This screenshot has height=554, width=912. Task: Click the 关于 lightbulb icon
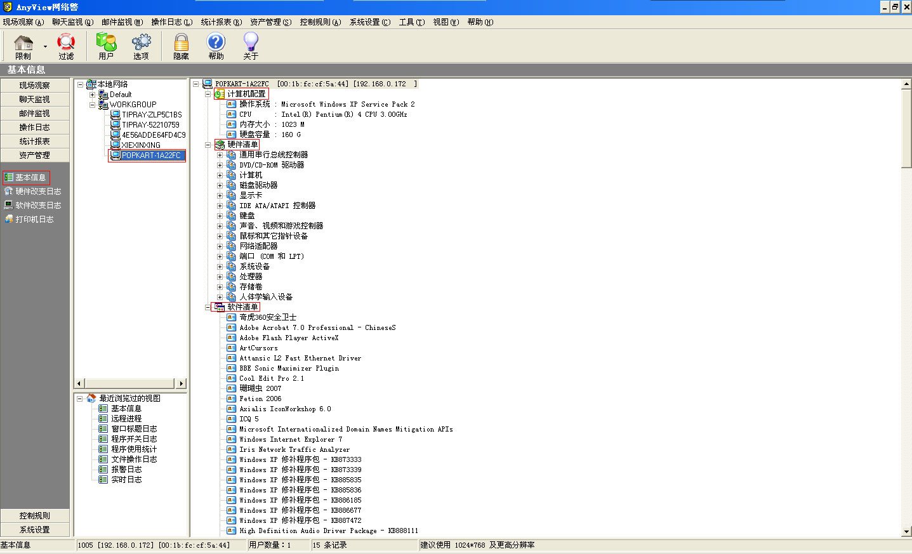(x=251, y=43)
